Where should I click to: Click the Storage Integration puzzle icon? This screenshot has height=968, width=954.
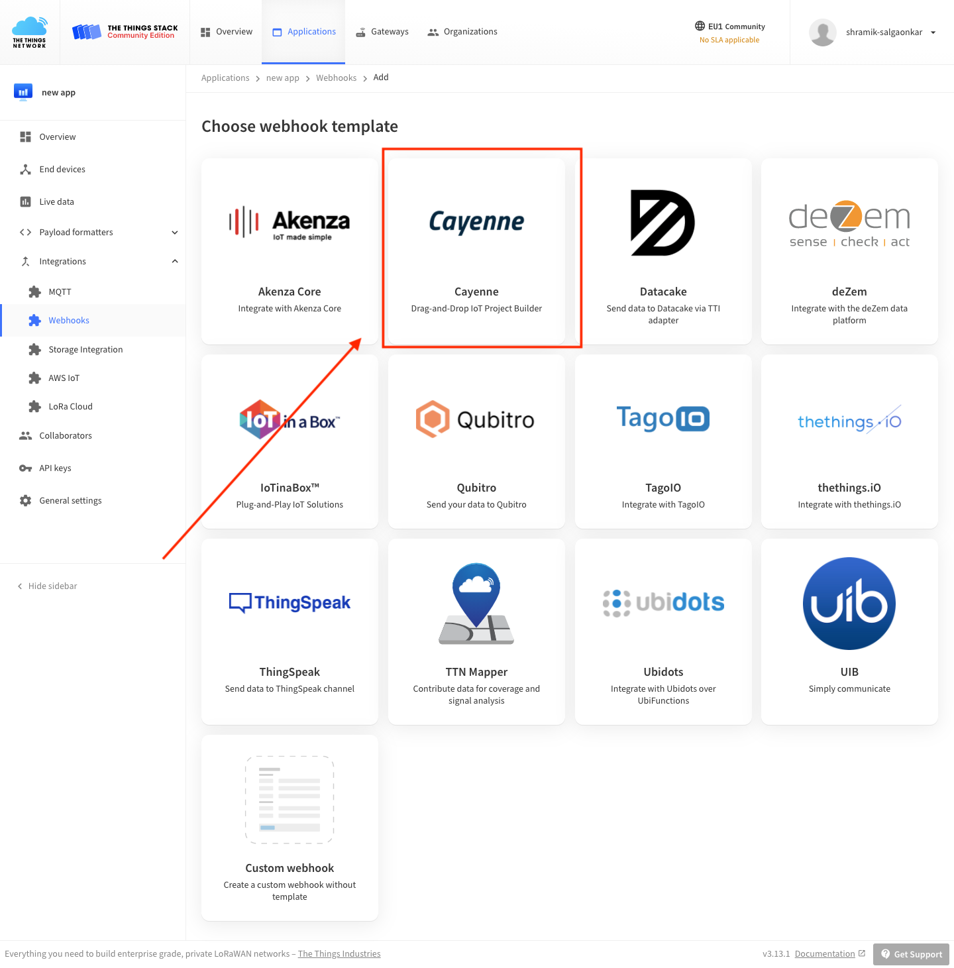34,349
